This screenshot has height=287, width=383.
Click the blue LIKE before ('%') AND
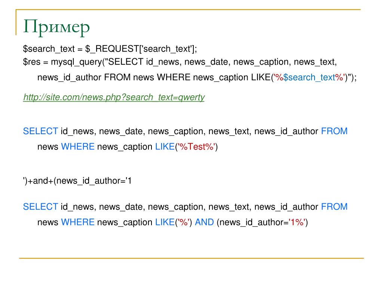click(x=165, y=222)
